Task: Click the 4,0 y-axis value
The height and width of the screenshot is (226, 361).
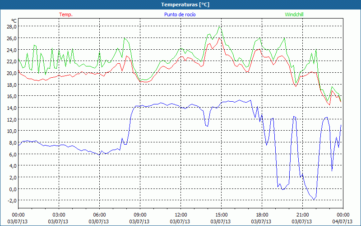Action: (x=13, y=166)
